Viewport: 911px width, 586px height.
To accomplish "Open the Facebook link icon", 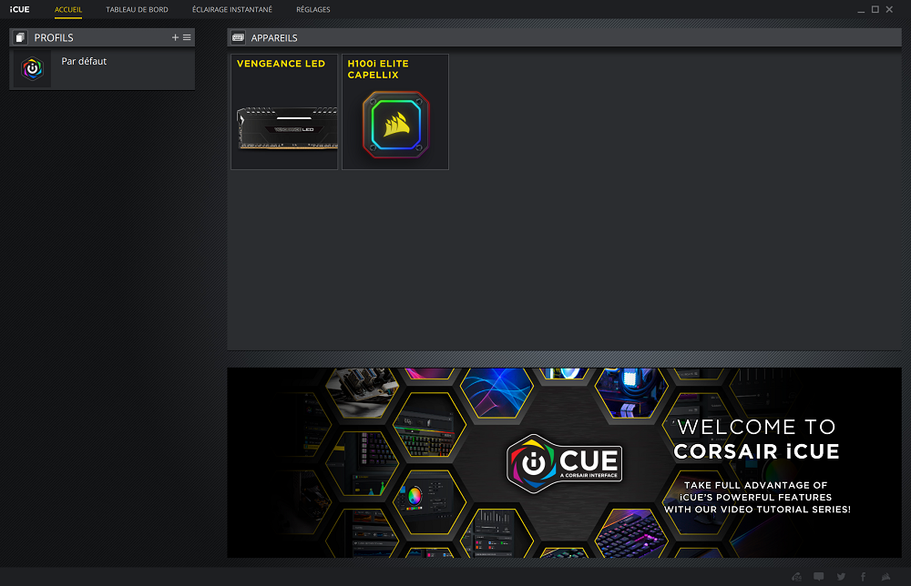I will click(x=863, y=577).
